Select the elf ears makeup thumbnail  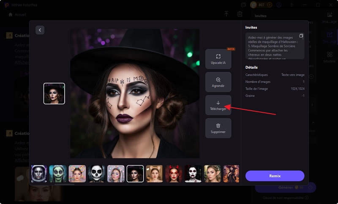[x=213, y=174]
